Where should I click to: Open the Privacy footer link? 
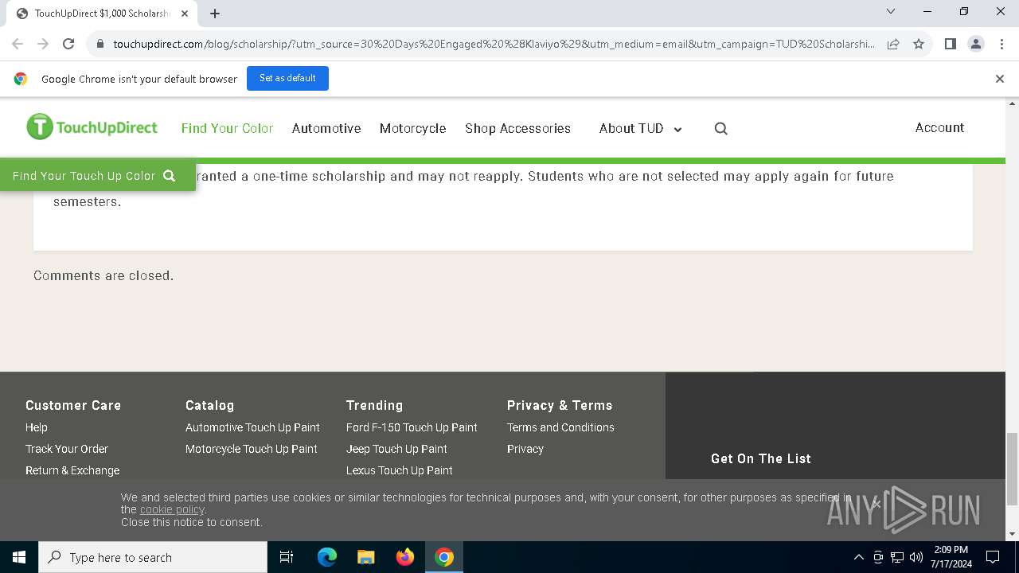point(525,449)
